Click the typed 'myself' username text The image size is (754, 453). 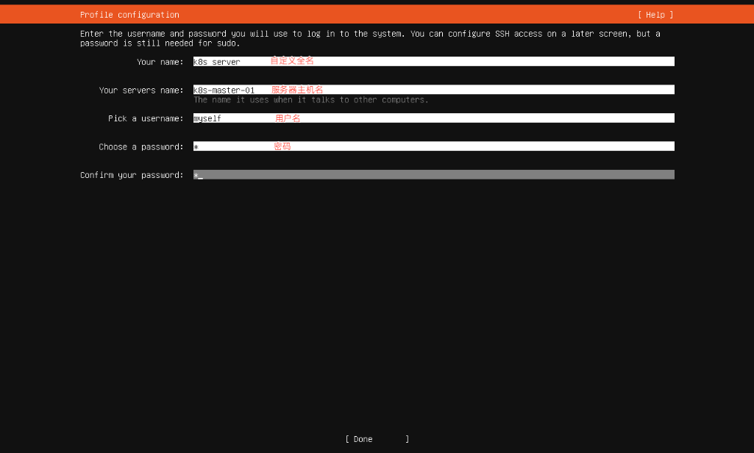click(207, 118)
